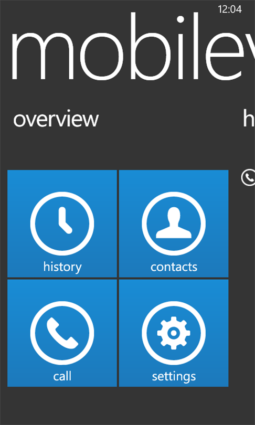Open the history tile with clock icon
Screen dimensions: 255x425
[62, 224]
